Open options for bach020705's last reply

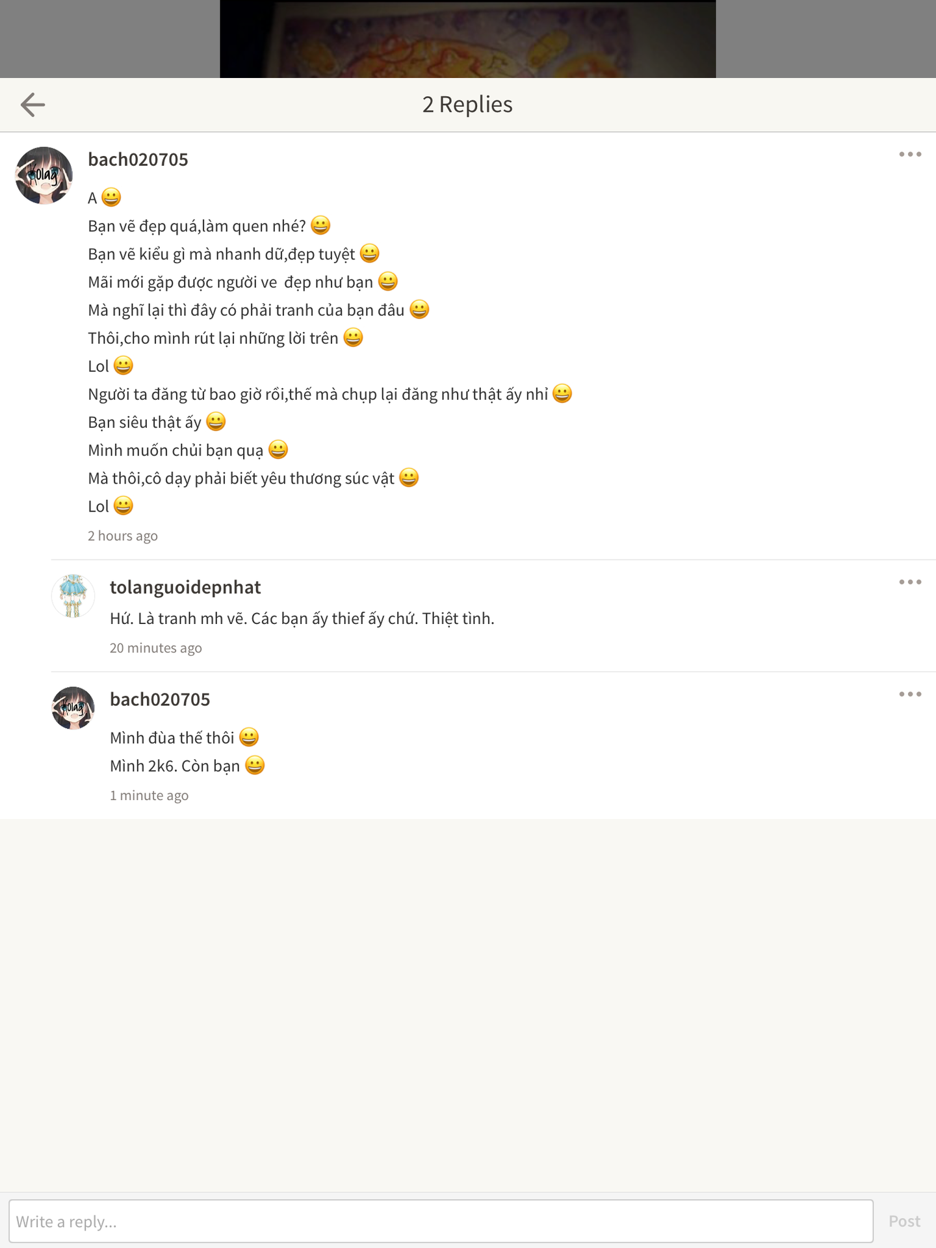[x=910, y=695]
